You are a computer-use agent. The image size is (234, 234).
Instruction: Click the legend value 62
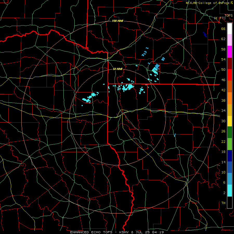[x=223, y=39]
